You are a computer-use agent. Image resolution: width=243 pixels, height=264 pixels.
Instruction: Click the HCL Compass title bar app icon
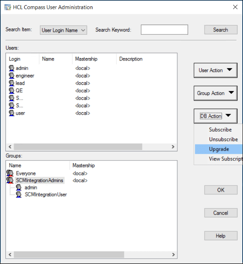tap(8, 7)
